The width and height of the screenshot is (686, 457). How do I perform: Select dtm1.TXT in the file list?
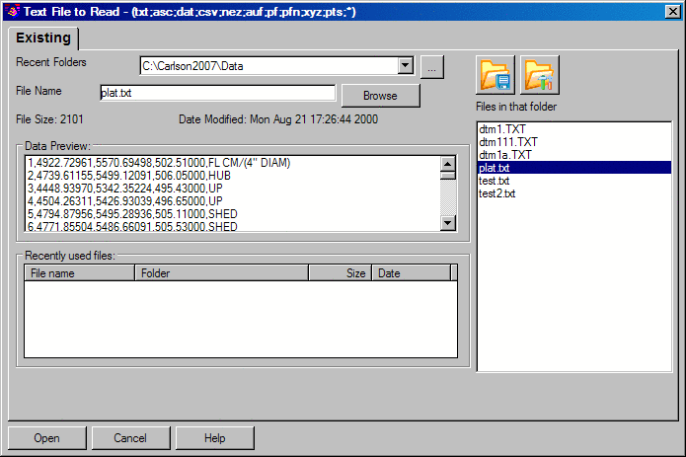[504, 129]
